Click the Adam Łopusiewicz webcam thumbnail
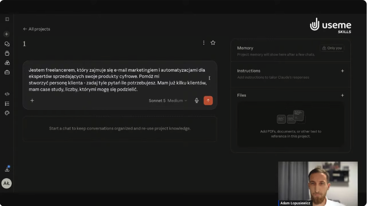 tap(318, 184)
